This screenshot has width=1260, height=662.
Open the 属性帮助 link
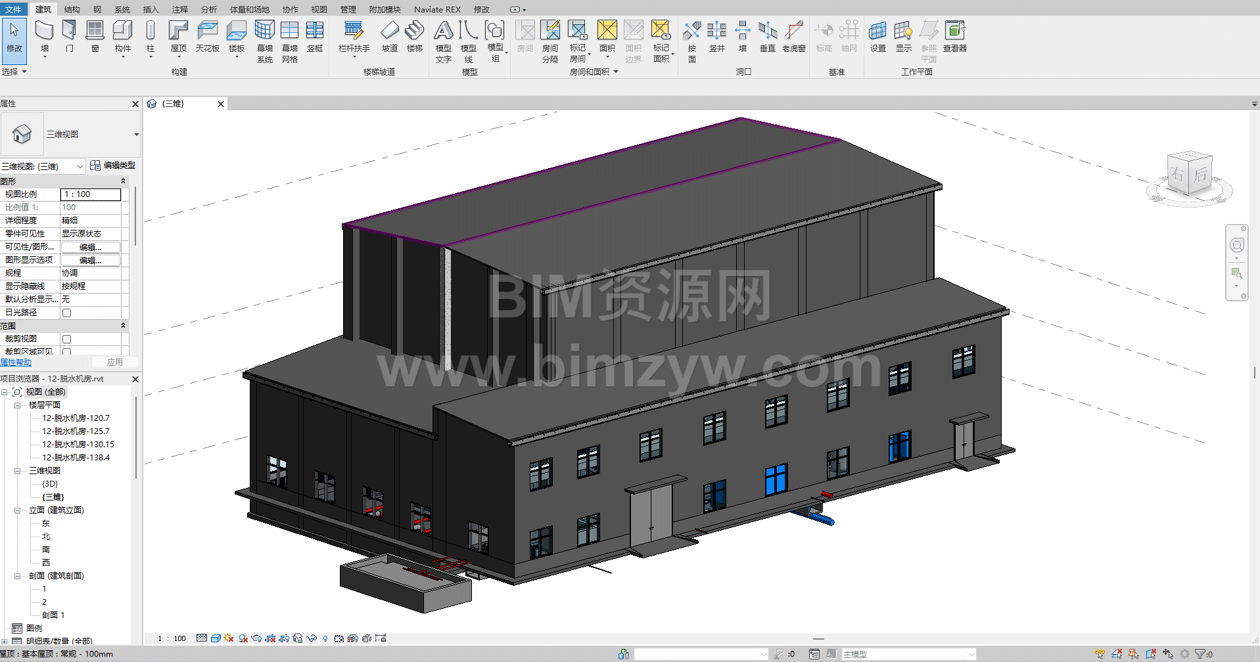16,362
